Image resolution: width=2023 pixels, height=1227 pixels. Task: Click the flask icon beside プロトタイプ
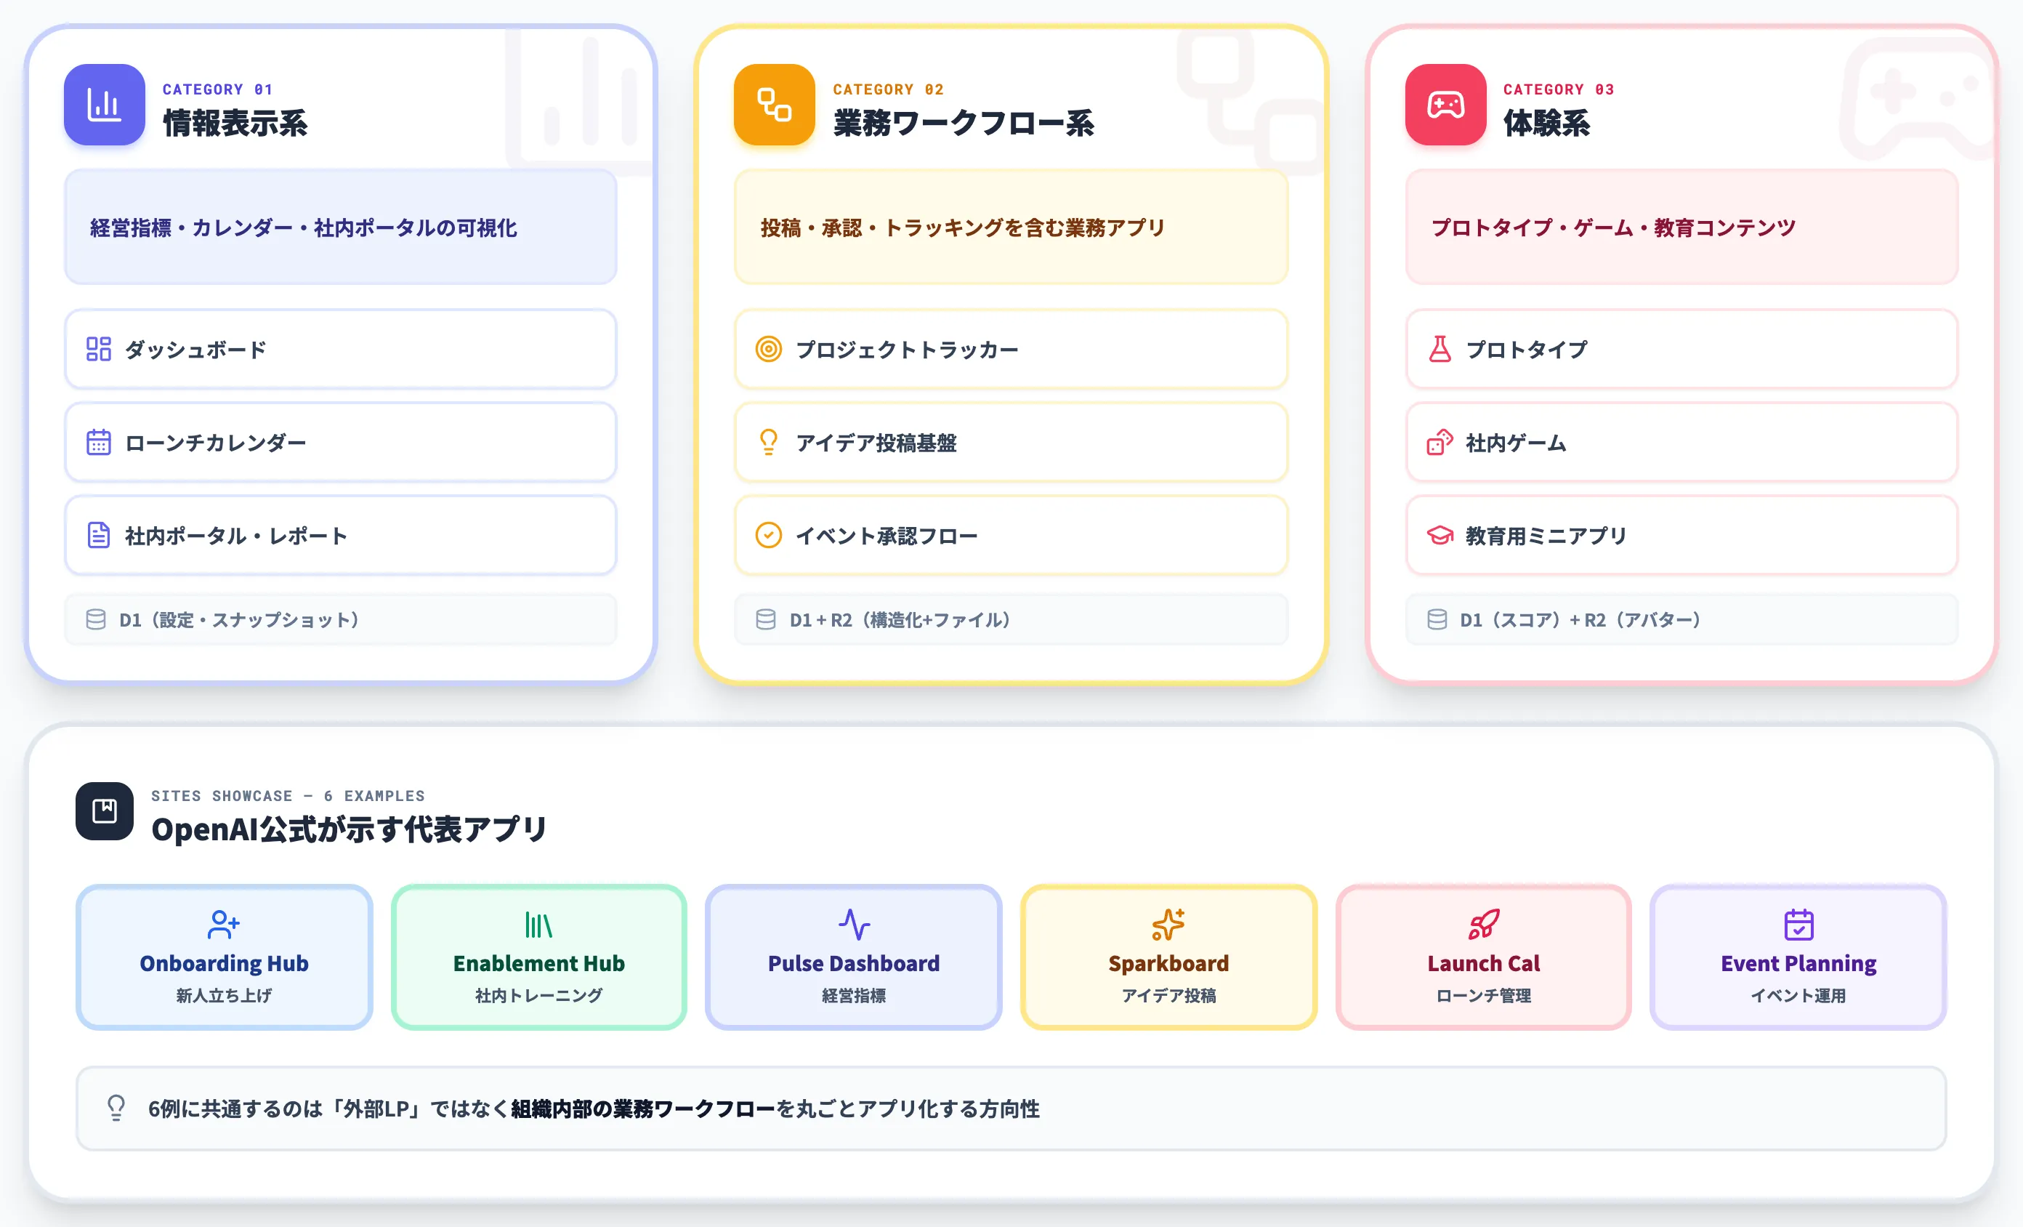coord(1440,349)
